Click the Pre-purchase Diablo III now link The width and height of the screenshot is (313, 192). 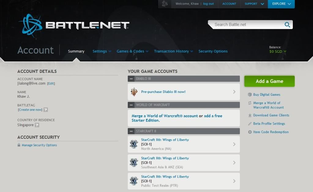pos(163,92)
